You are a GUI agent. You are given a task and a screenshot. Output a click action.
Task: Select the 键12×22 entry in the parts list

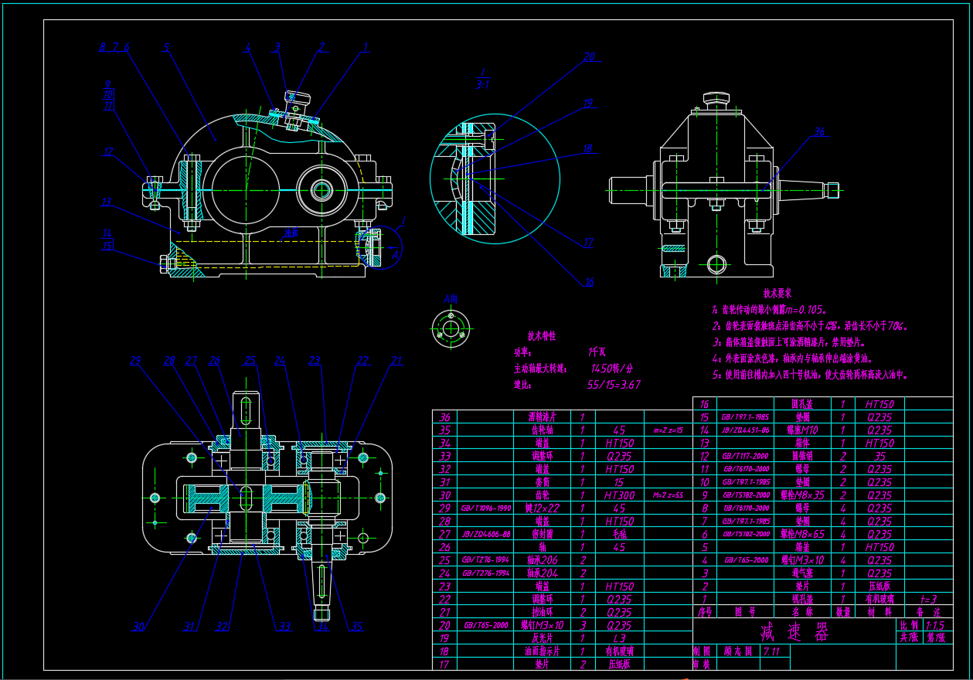(x=541, y=508)
